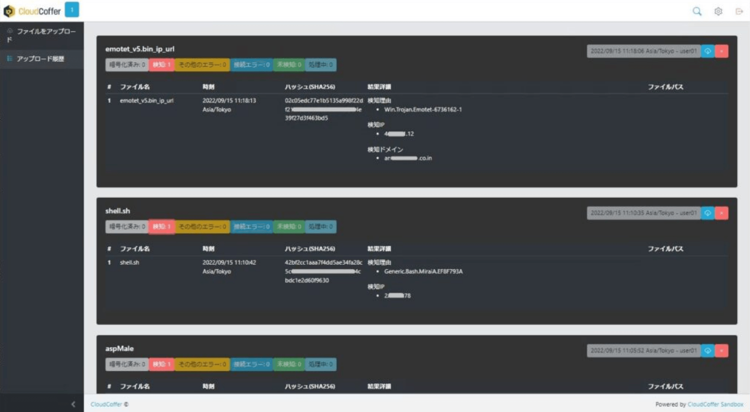Click the CloudCoffer copyright link in footer
The image size is (750, 412).
click(106, 404)
